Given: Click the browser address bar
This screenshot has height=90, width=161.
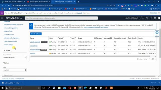Looking at the screenshot, I should [x=60, y=5].
